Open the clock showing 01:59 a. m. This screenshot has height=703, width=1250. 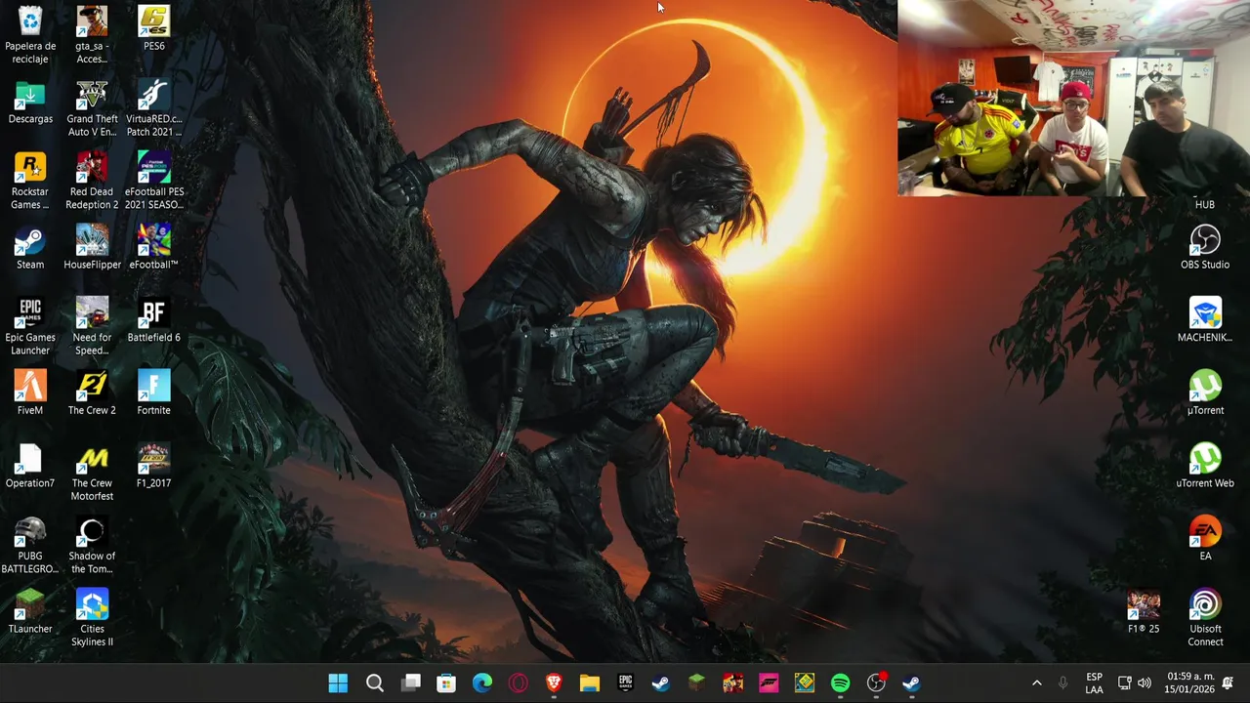[1189, 683]
